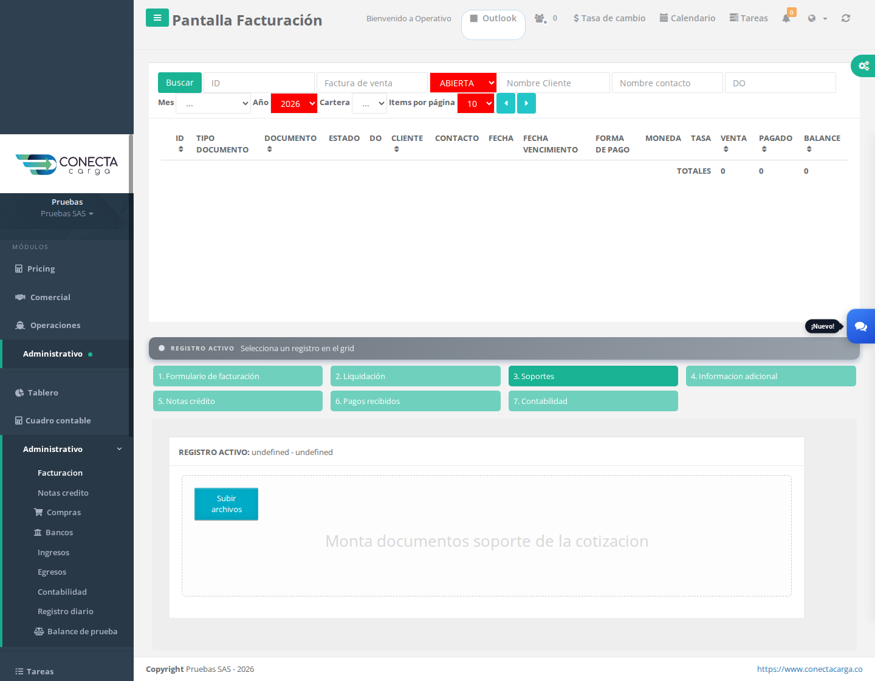
Task: Switch to 7. Contabilidad tab
Action: (593, 401)
